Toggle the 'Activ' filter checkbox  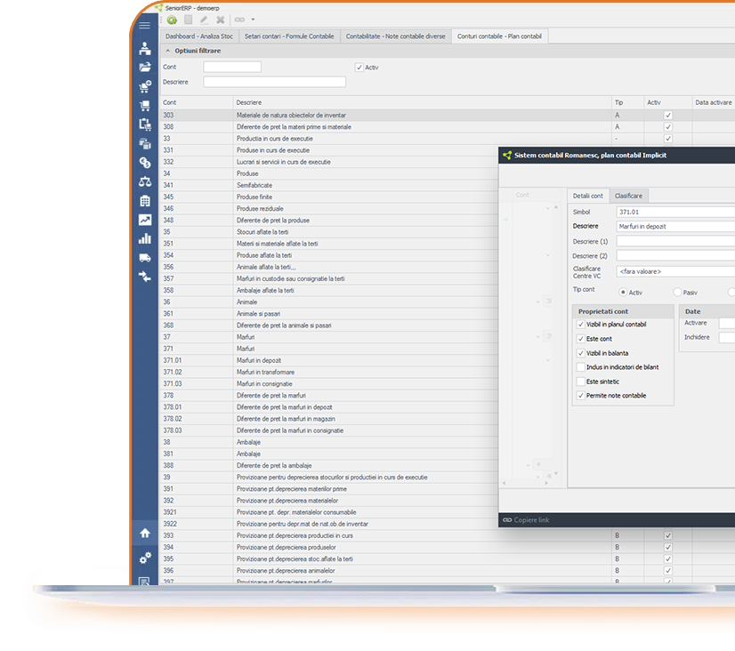[359, 68]
